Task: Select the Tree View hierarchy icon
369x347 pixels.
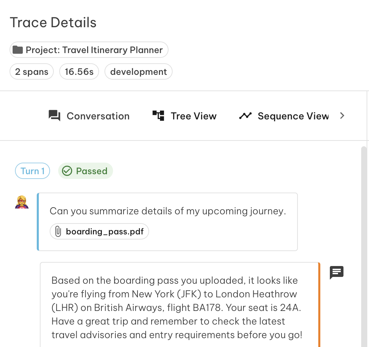Action: tap(159, 116)
